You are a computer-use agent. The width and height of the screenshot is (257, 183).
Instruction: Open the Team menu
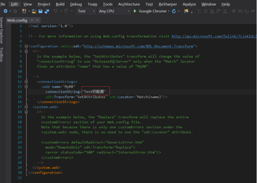(92, 4)
